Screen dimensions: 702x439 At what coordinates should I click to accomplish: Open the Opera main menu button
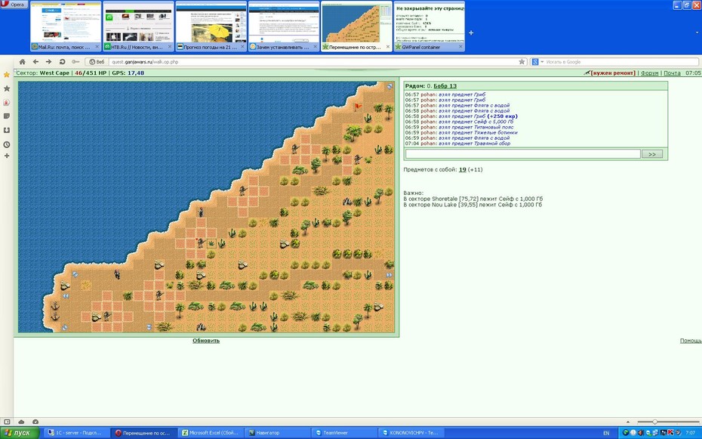tap(14, 5)
